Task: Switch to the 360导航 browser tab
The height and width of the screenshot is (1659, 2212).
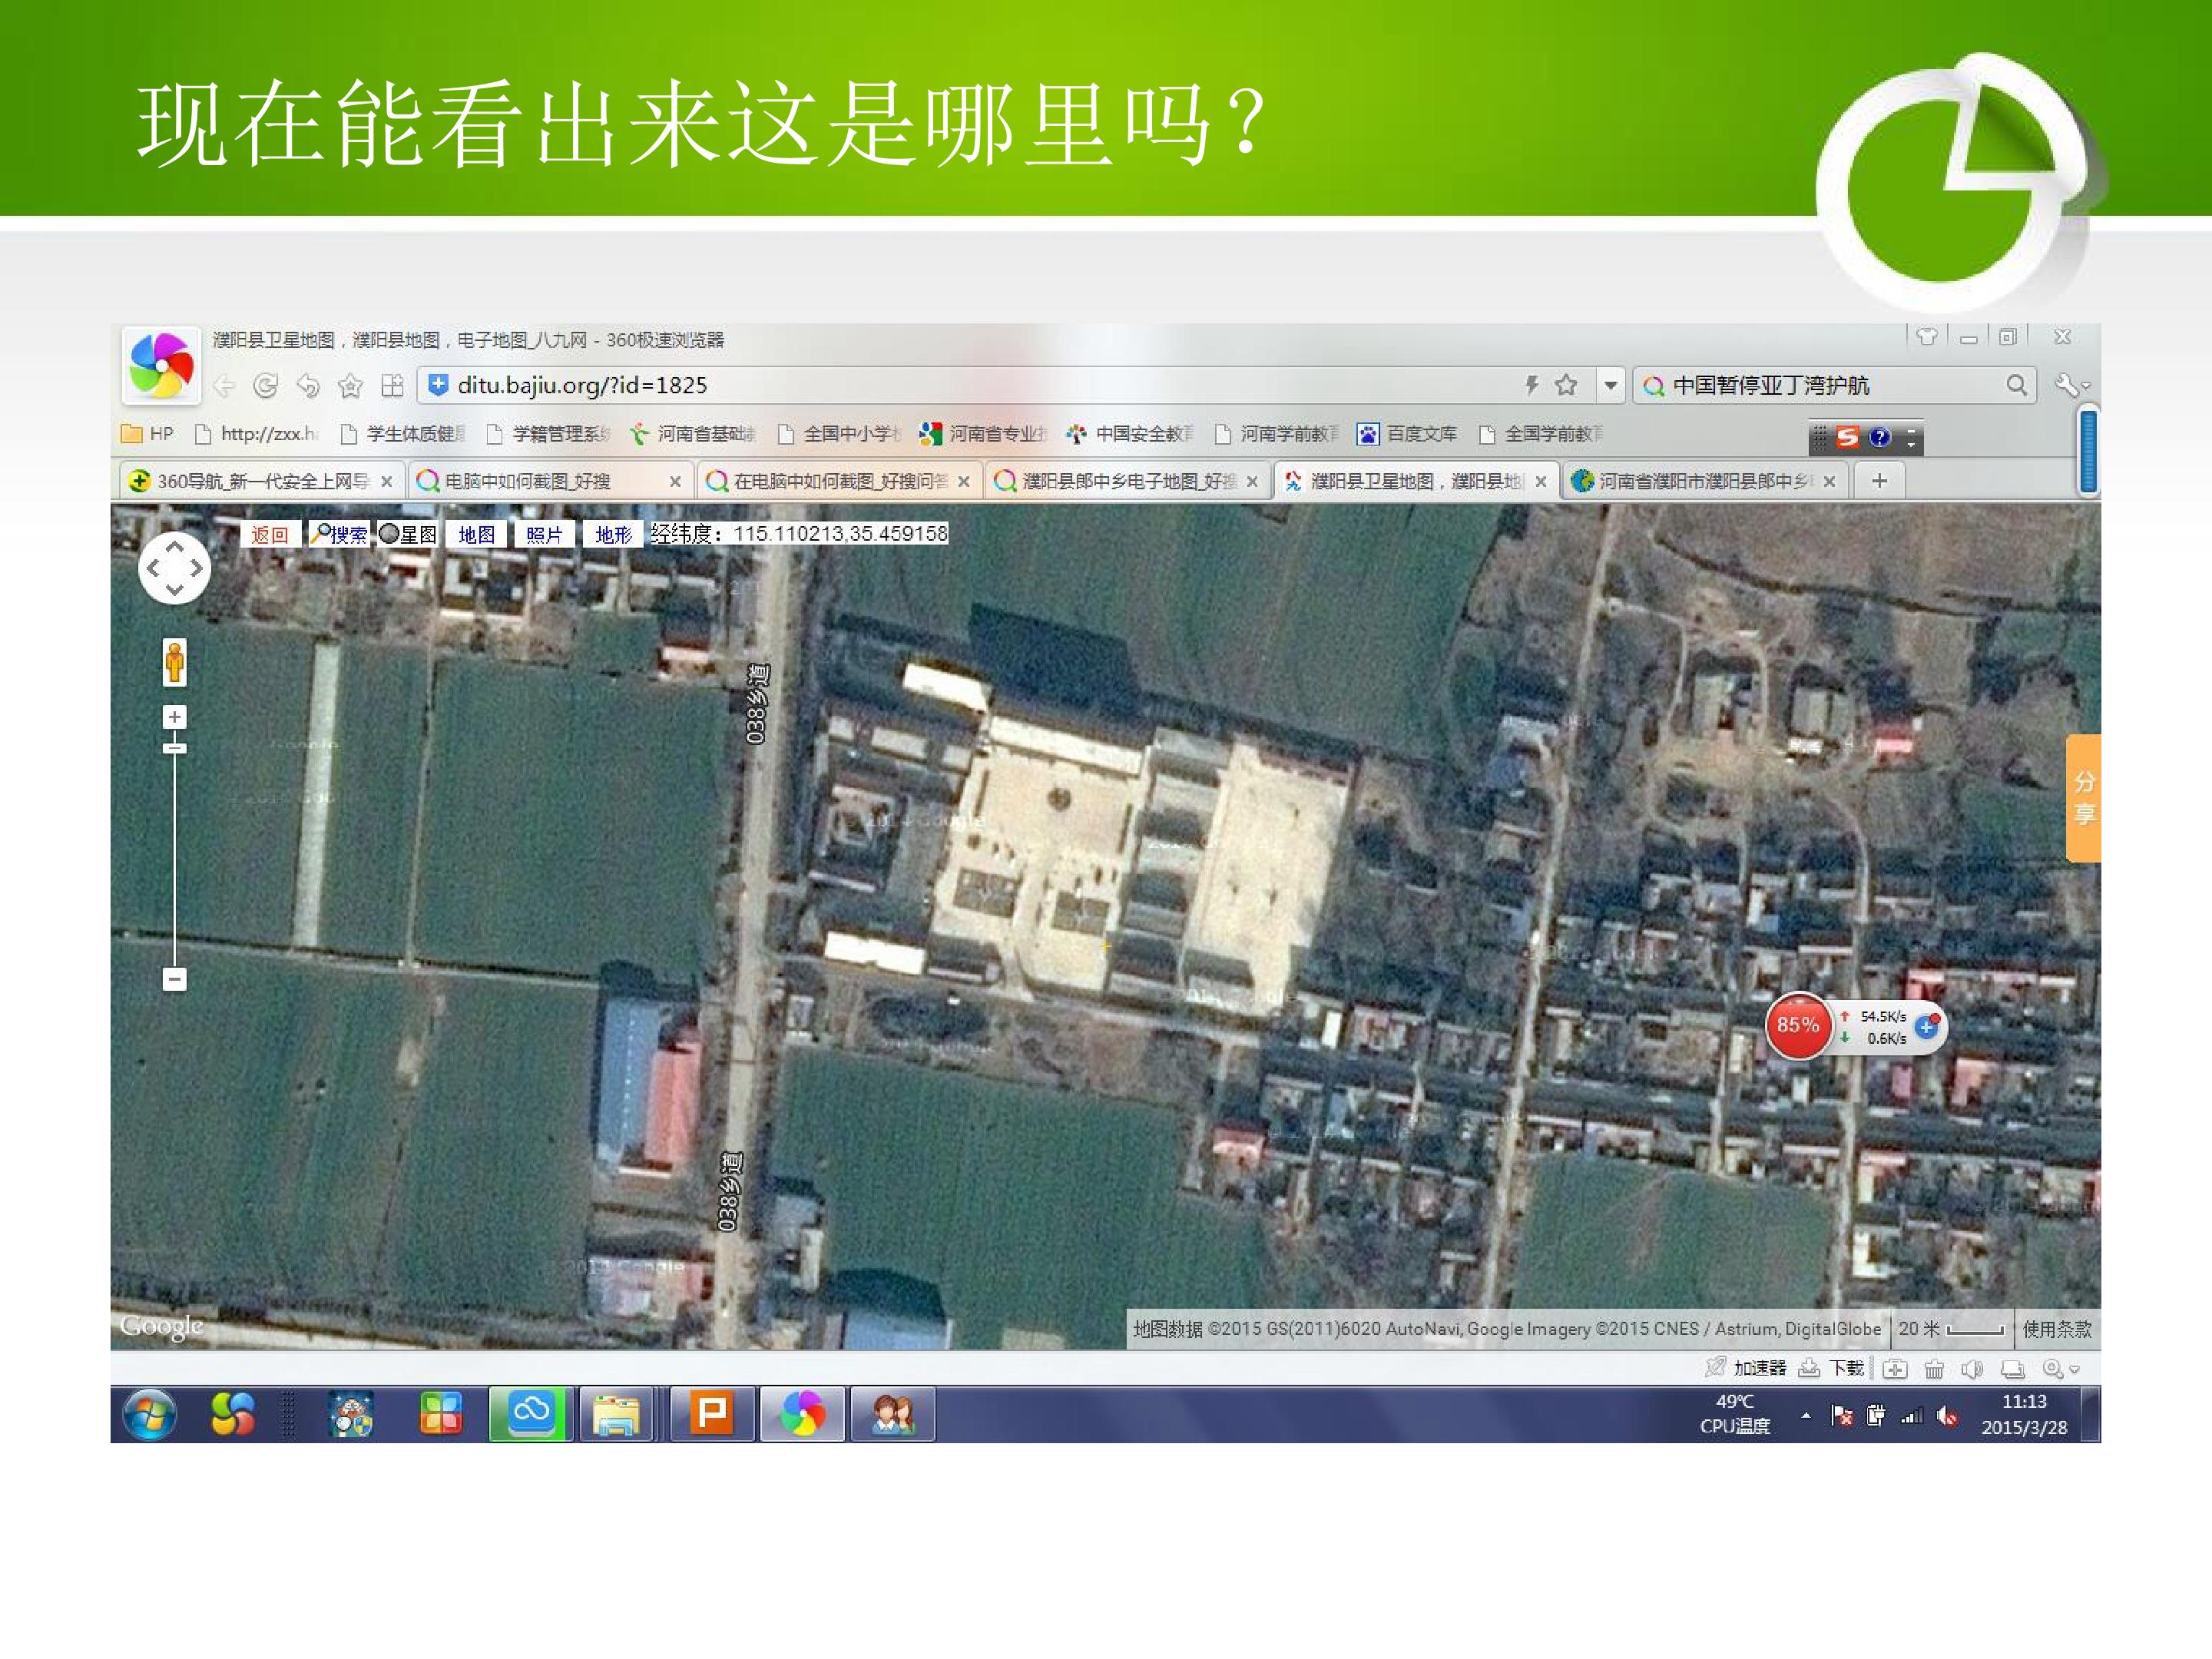Action: click(x=262, y=482)
